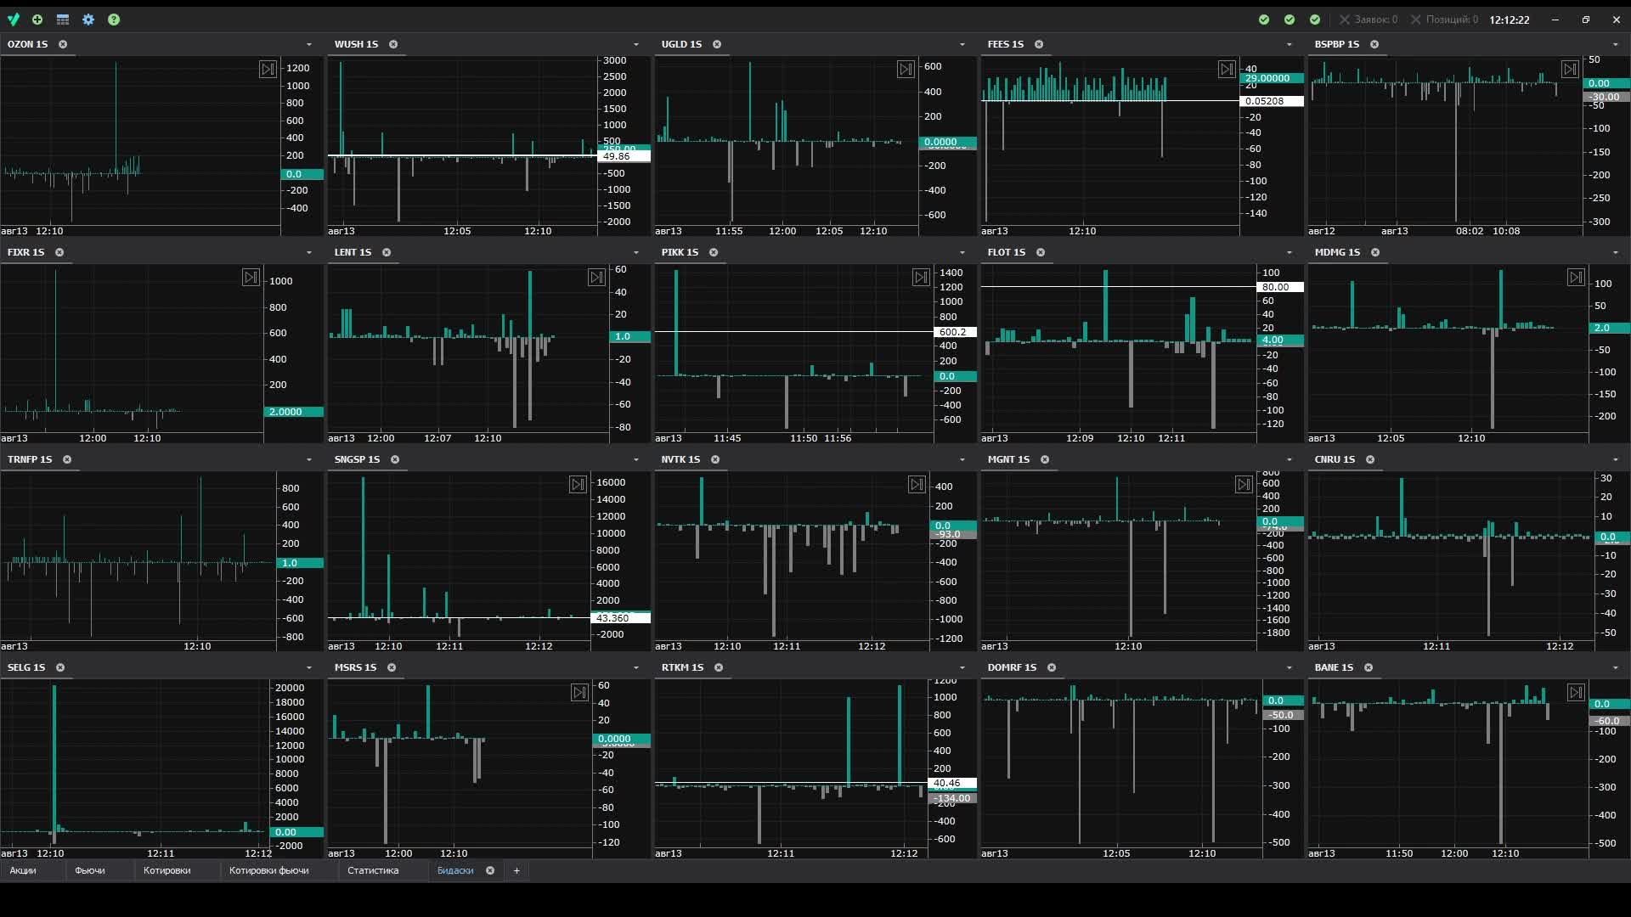
Task: Cancel orders via Заявок: 0 button
Action: click(1369, 20)
